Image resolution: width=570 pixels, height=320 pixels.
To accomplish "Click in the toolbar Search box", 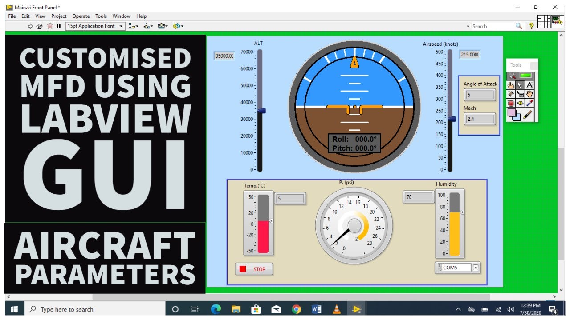I will (x=492, y=26).
